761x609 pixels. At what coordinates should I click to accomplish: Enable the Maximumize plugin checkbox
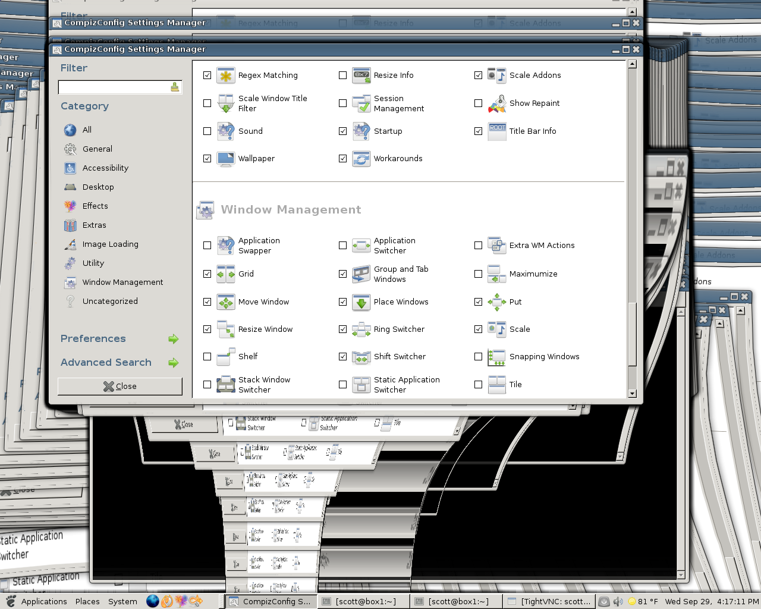[x=478, y=274]
